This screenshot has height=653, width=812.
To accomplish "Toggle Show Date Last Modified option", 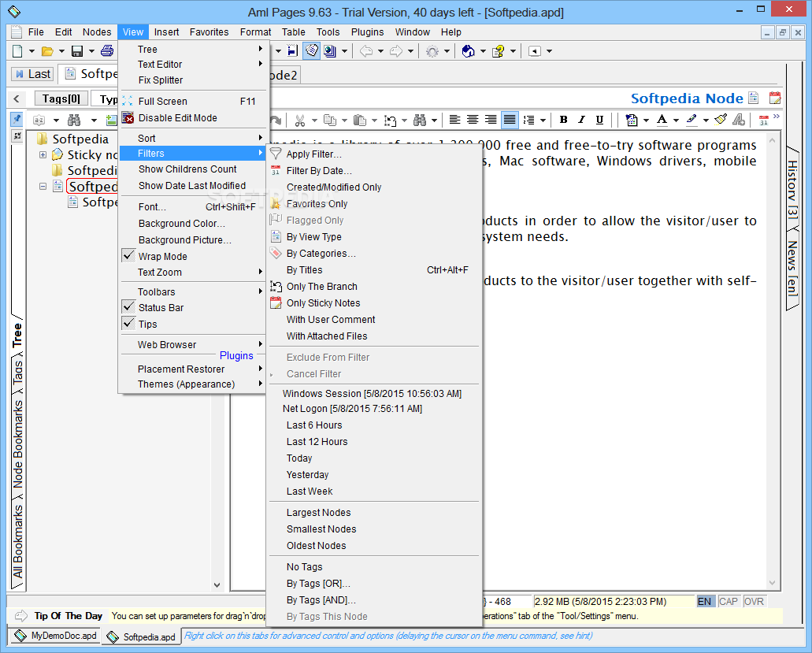I will (192, 185).
